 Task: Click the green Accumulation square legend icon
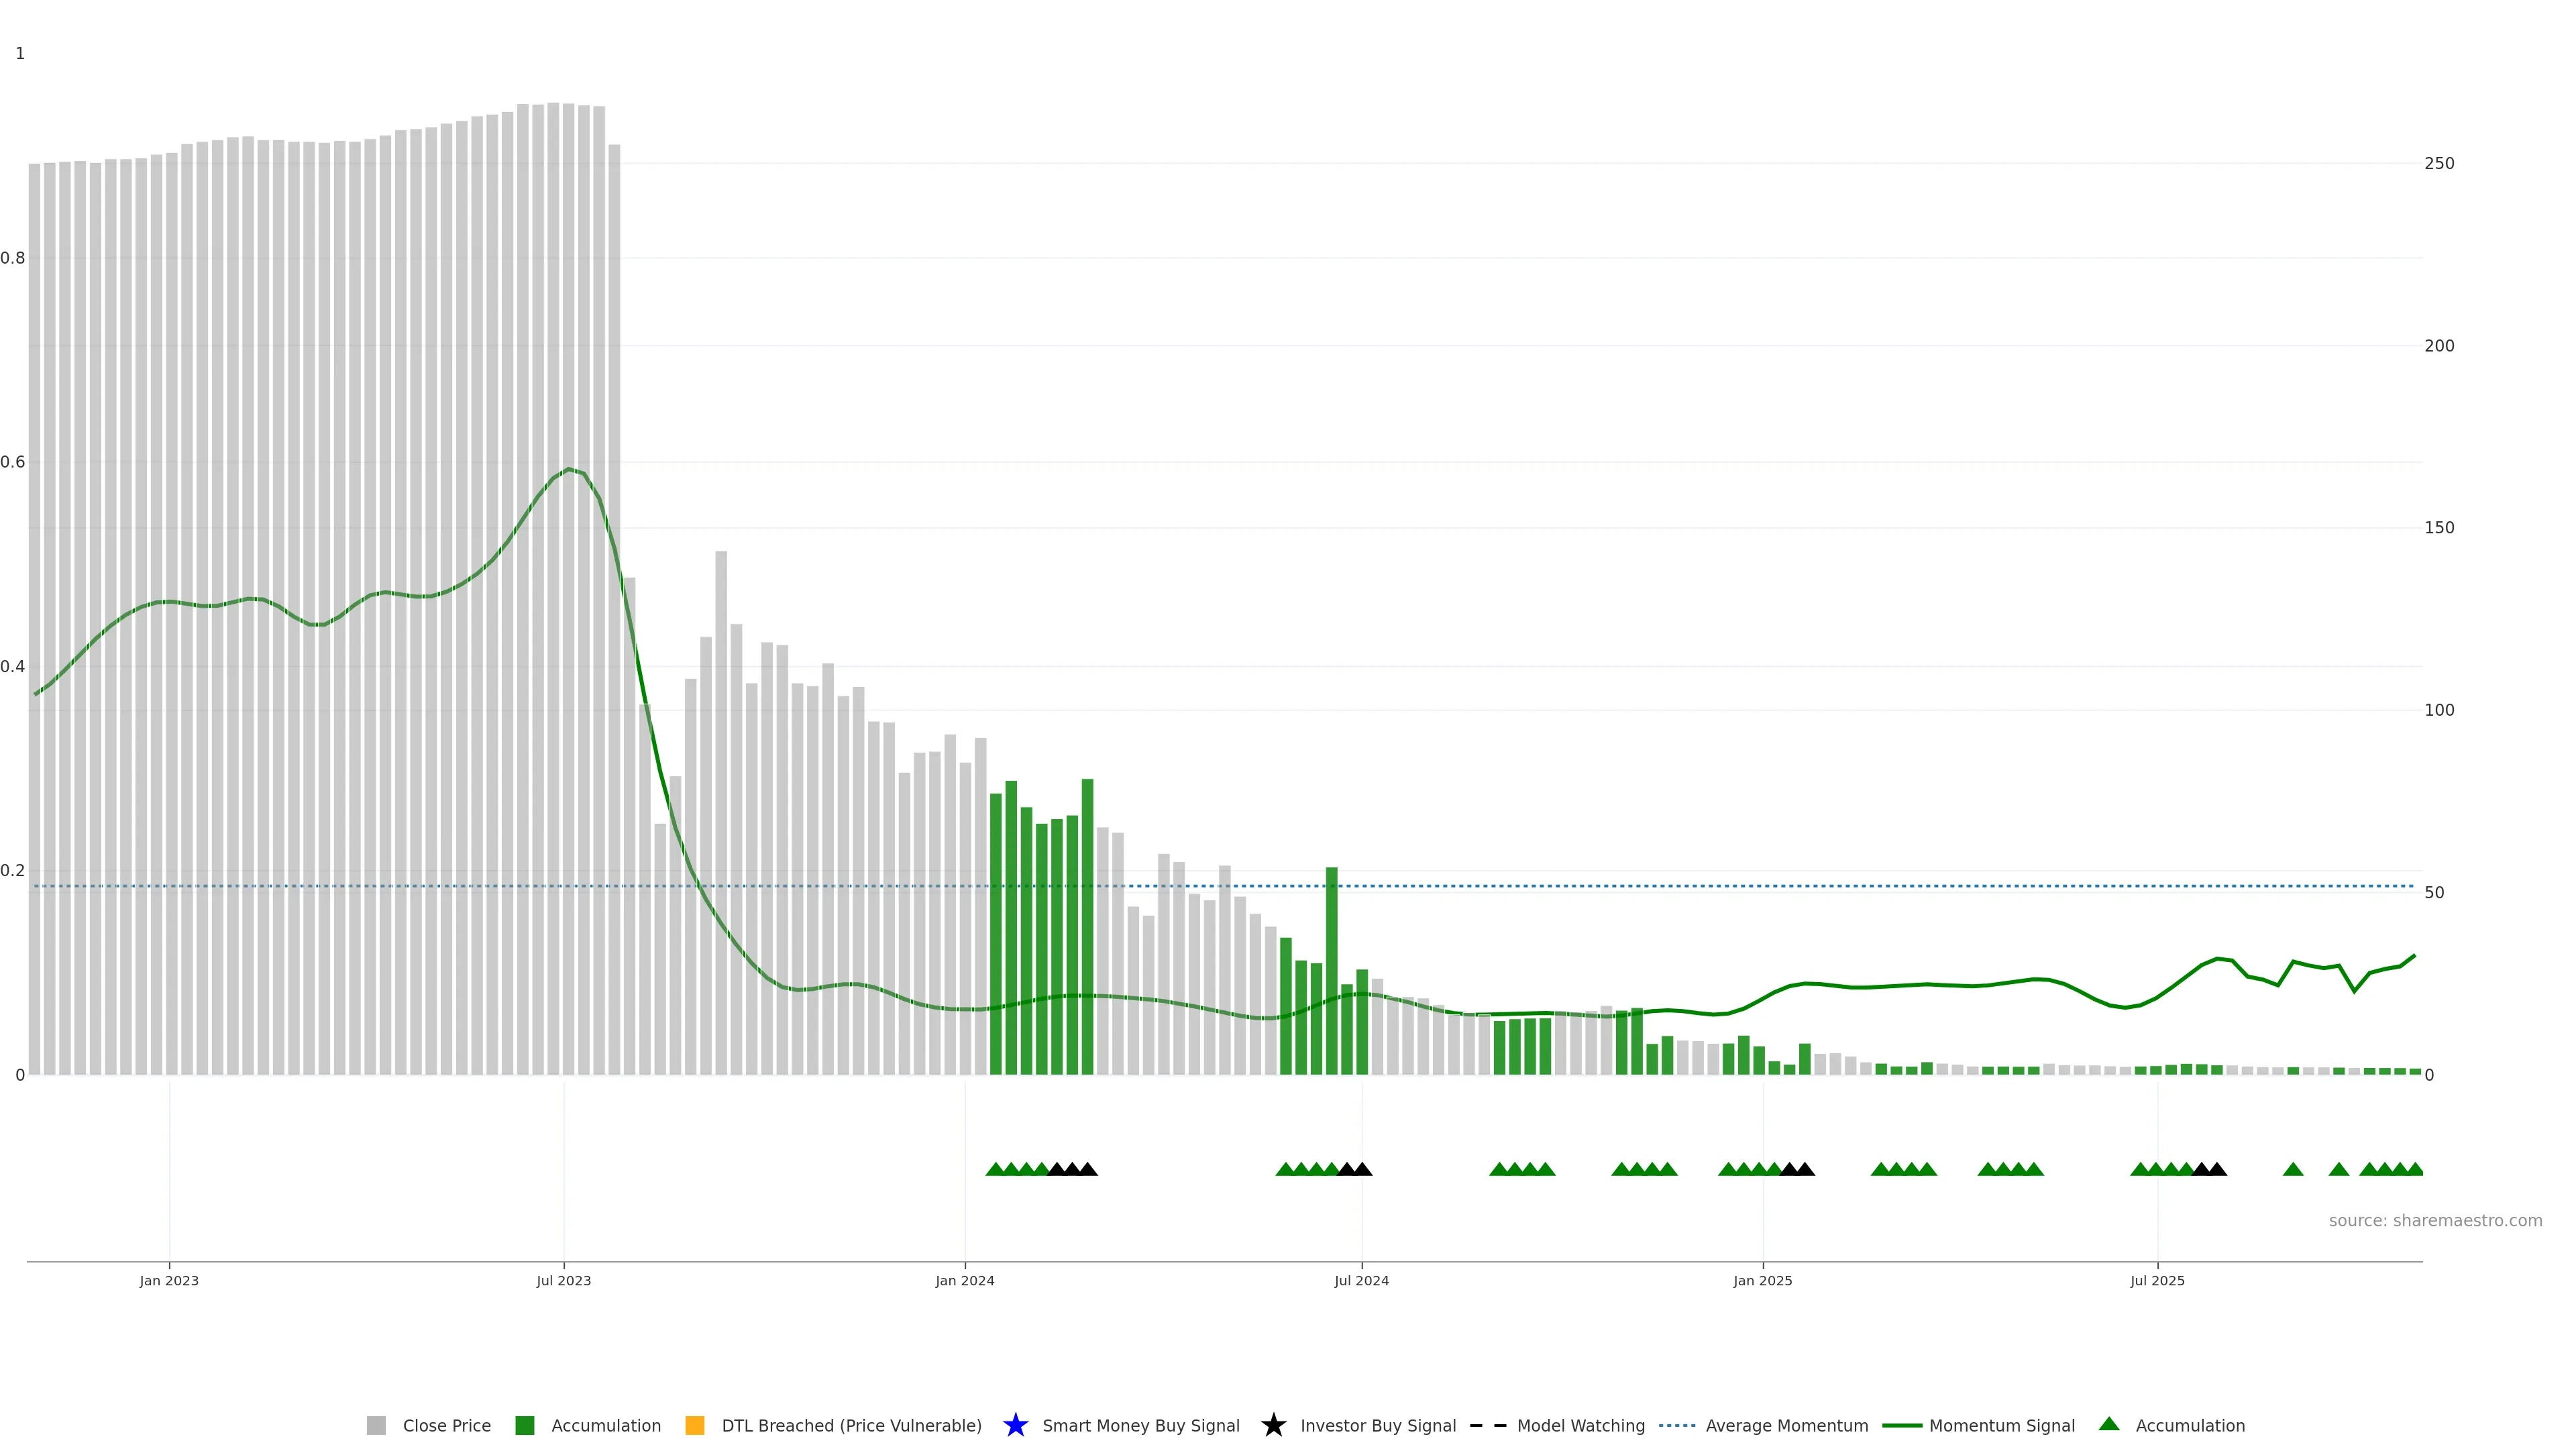click(x=524, y=1425)
